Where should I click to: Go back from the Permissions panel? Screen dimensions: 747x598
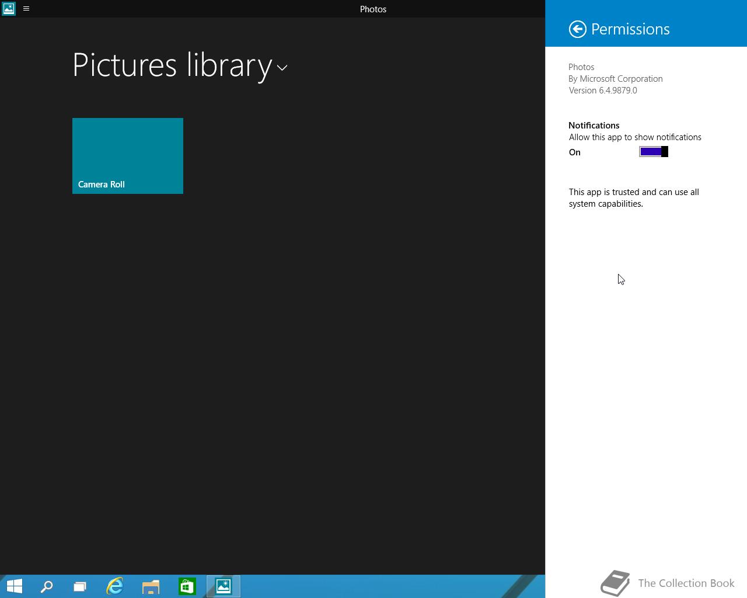coord(578,29)
